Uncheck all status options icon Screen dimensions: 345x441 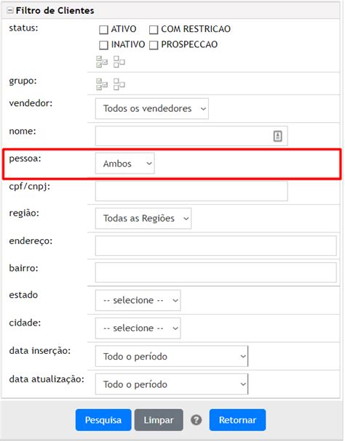pos(119,62)
